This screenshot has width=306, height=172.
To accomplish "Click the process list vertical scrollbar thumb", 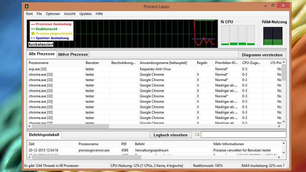I will click(284, 72).
